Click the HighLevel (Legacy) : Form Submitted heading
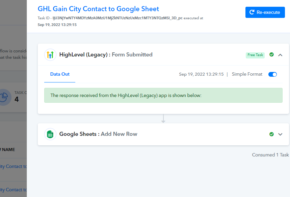 106,55
